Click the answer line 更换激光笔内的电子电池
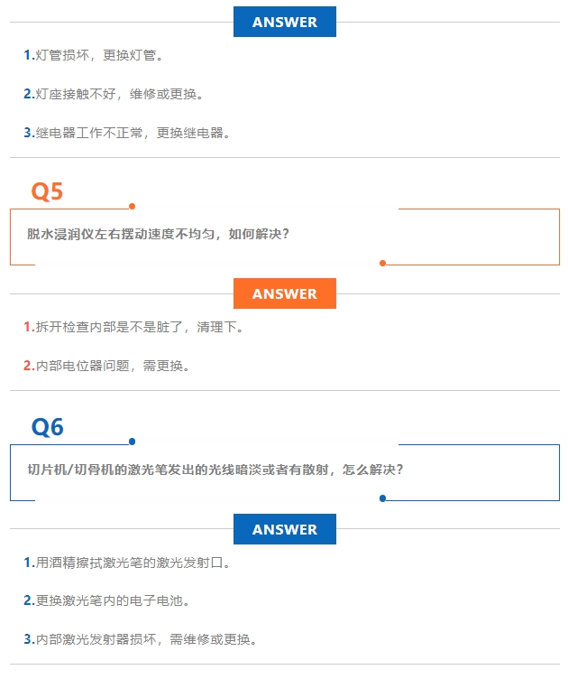 pyautogui.click(x=113, y=600)
